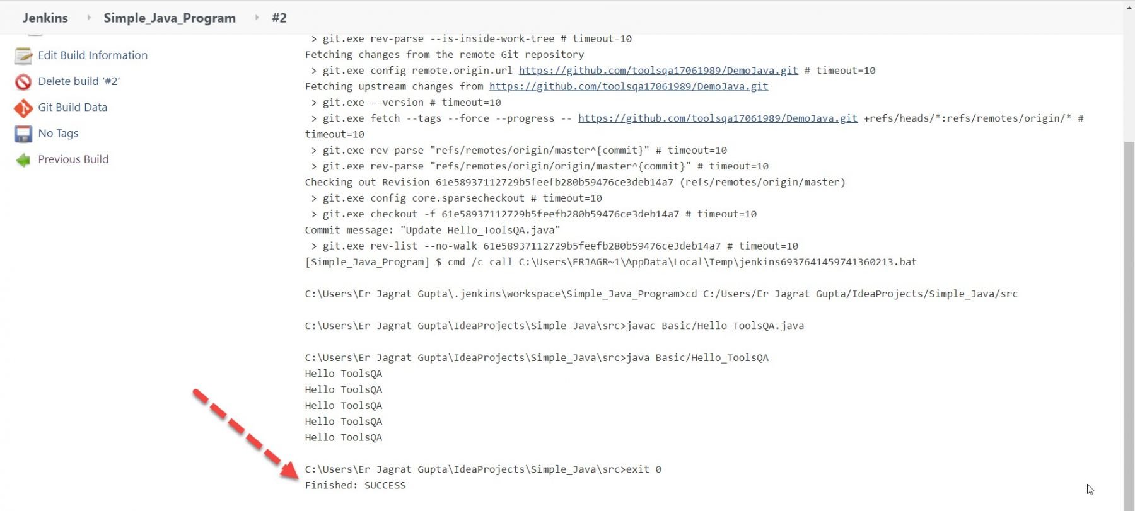Expand the chevron after Simple_Java_Program breadcrumb
The height and width of the screenshot is (511, 1135).
click(x=257, y=18)
